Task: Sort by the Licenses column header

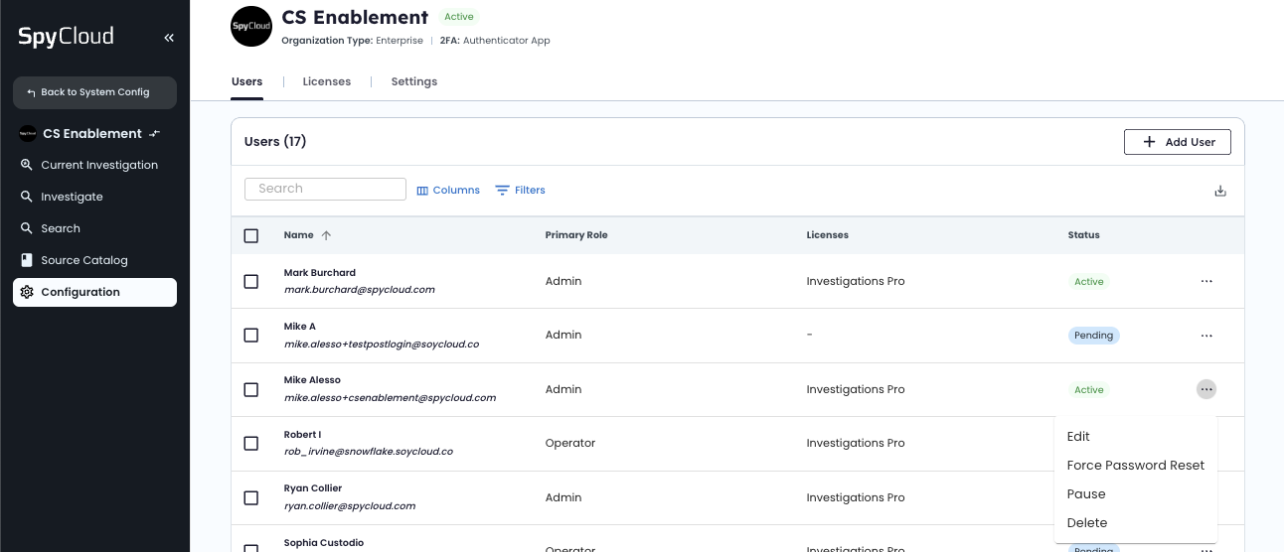Action: (x=827, y=235)
